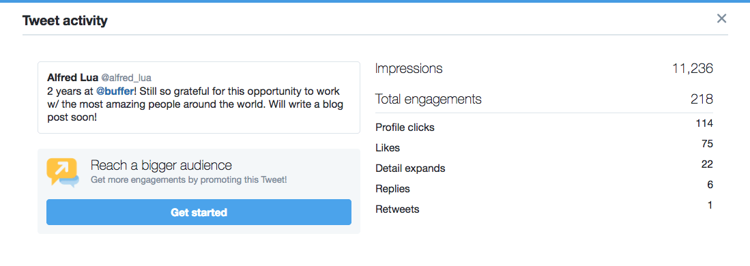Click the Replies metric label
Viewport: 750px width, 266px height.
pyautogui.click(x=392, y=189)
